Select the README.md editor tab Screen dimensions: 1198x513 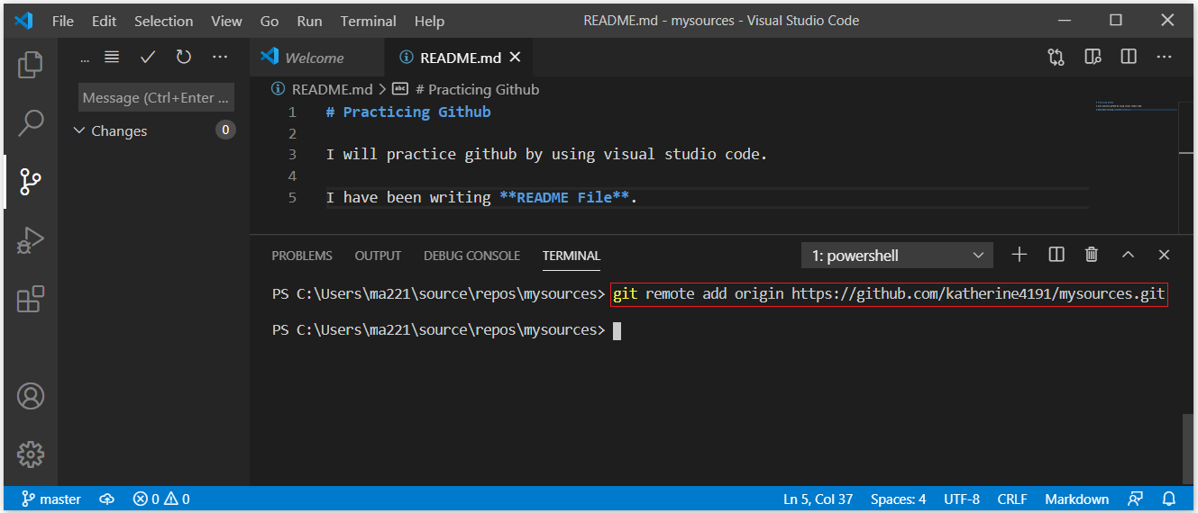457,57
